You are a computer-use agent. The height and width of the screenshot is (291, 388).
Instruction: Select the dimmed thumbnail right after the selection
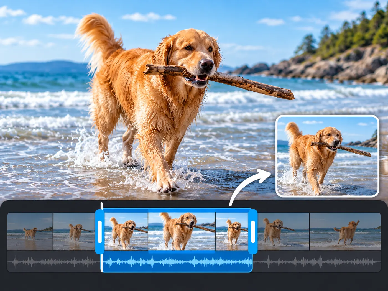point(284,231)
